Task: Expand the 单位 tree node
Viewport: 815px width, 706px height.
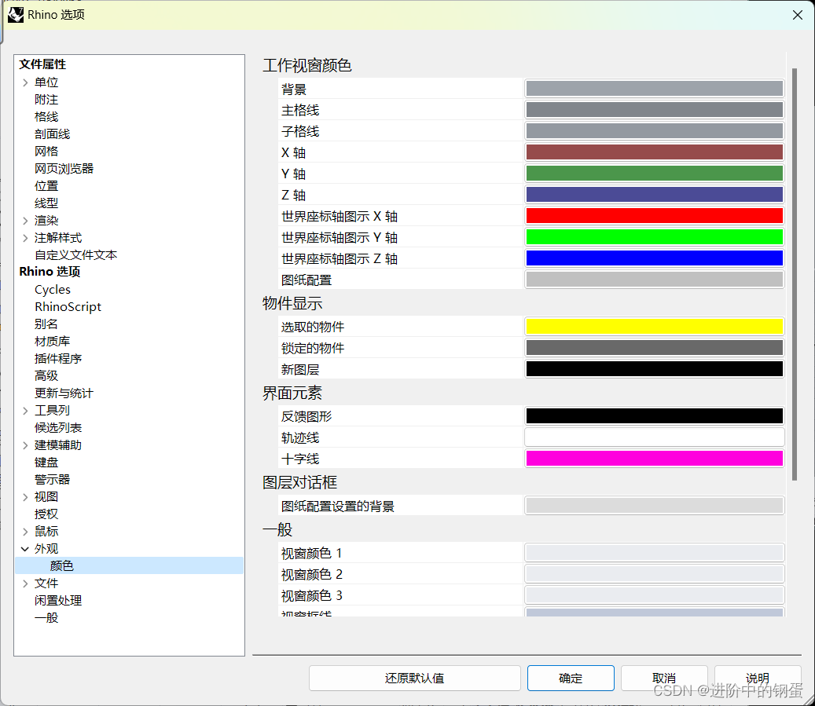Action: 25,82
